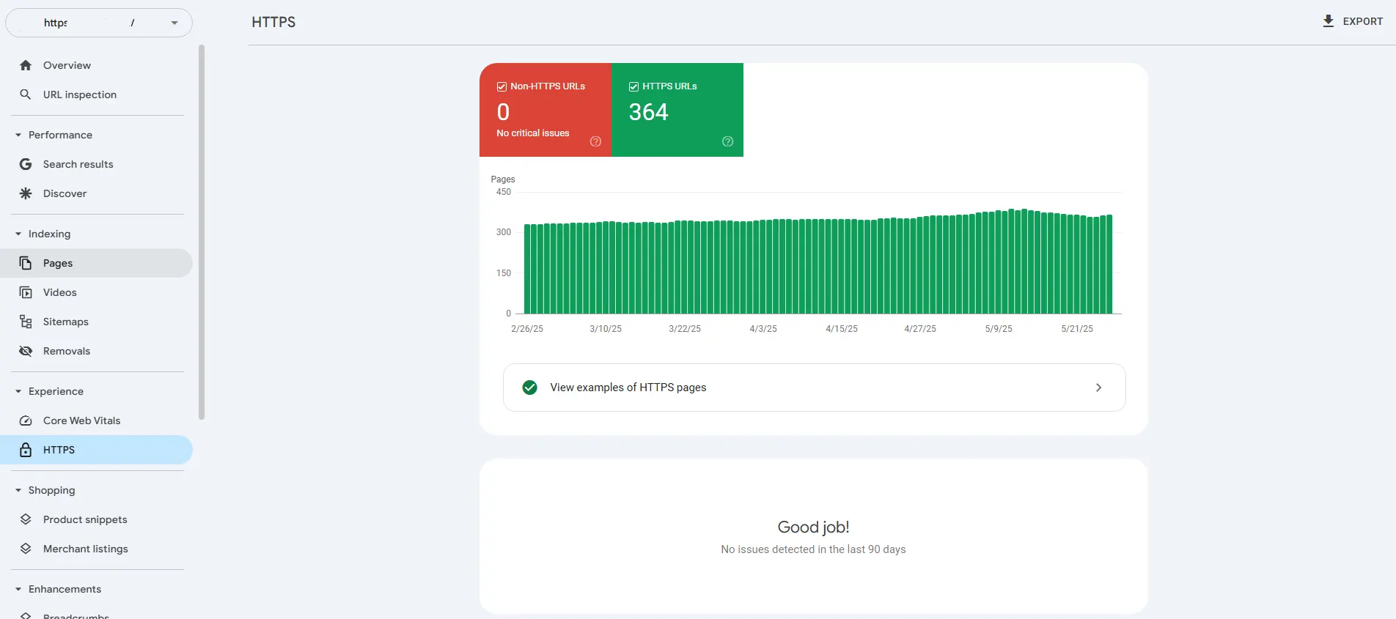The width and height of the screenshot is (1396, 619).
Task: Open Discover performance report
Action: 96,193
